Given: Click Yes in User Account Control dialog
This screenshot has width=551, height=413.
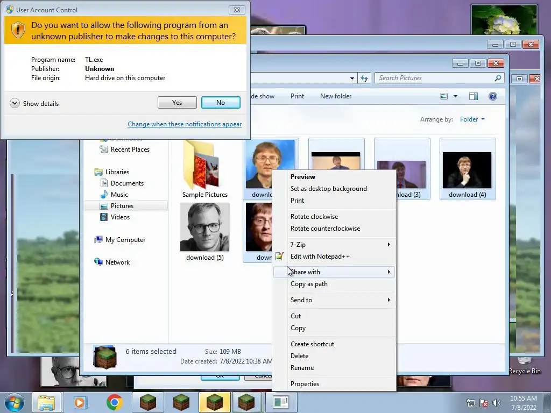Looking at the screenshot, I should point(177,103).
